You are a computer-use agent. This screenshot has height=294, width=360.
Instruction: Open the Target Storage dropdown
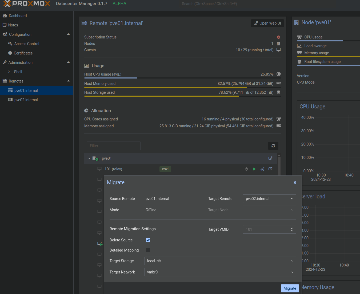[x=220, y=261]
